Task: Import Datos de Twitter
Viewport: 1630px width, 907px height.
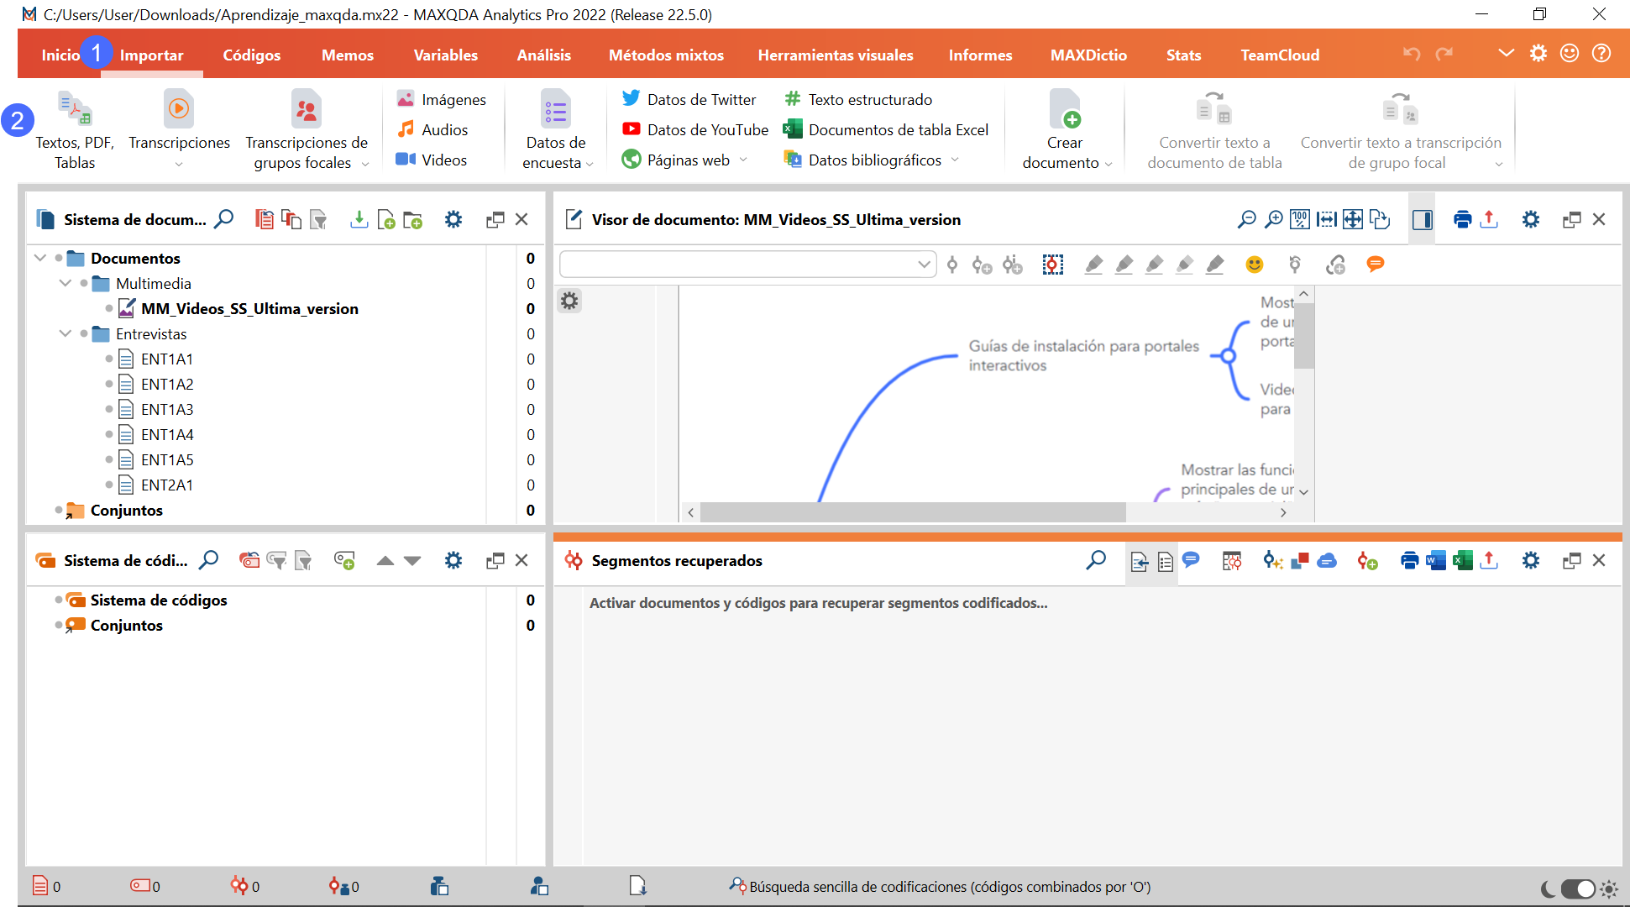Action: coord(689,99)
